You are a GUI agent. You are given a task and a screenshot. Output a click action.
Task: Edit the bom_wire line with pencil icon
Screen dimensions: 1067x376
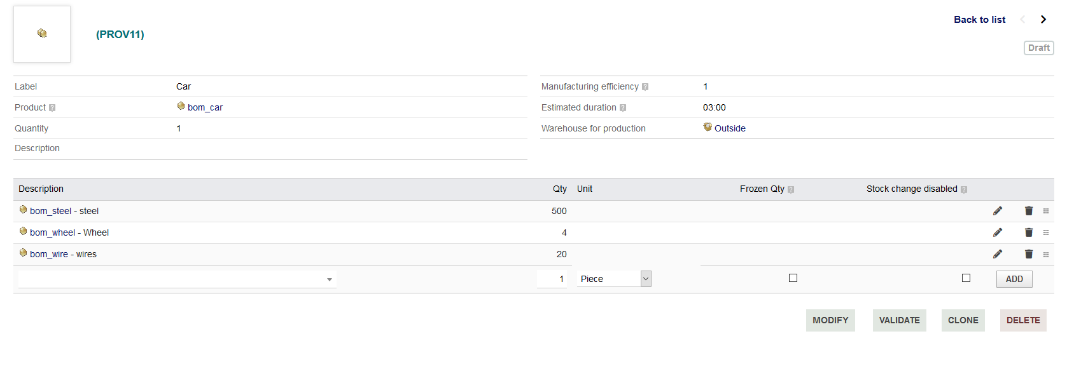998,254
